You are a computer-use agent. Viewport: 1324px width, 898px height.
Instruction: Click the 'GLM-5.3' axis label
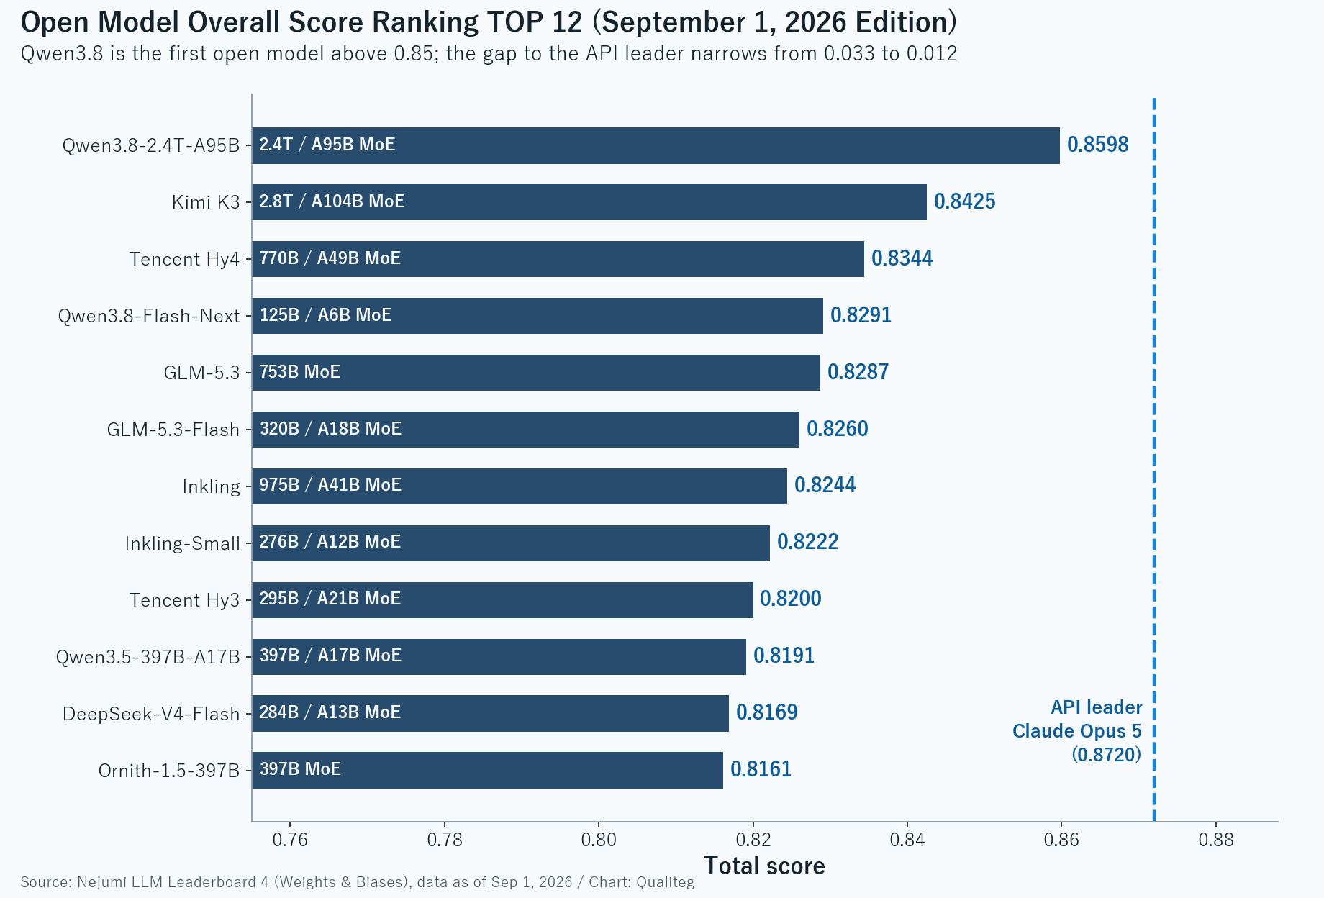coord(201,373)
